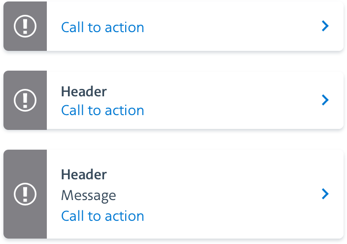Expand the middle card using its right chevron
Image resolution: width=347 pixels, height=244 pixels.
pos(325,100)
